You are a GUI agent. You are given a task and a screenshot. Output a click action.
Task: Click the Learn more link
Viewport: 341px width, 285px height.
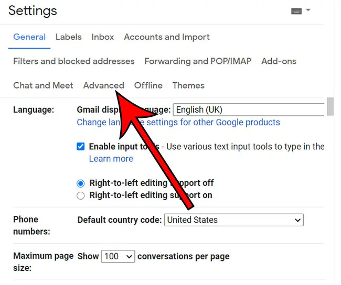pyautogui.click(x=111, y=159)
